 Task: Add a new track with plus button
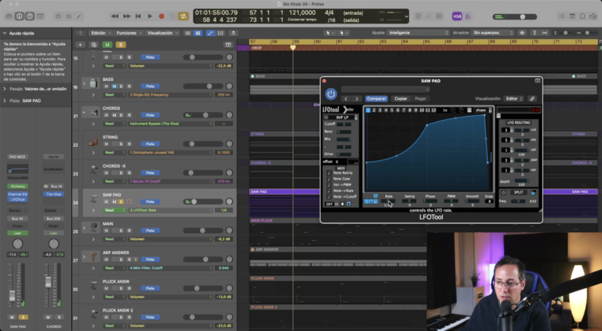coord(80,45)
